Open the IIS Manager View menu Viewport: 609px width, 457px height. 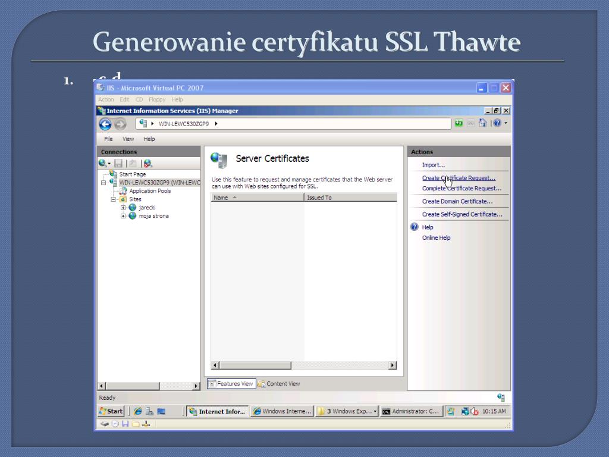[x=128, y=139]
